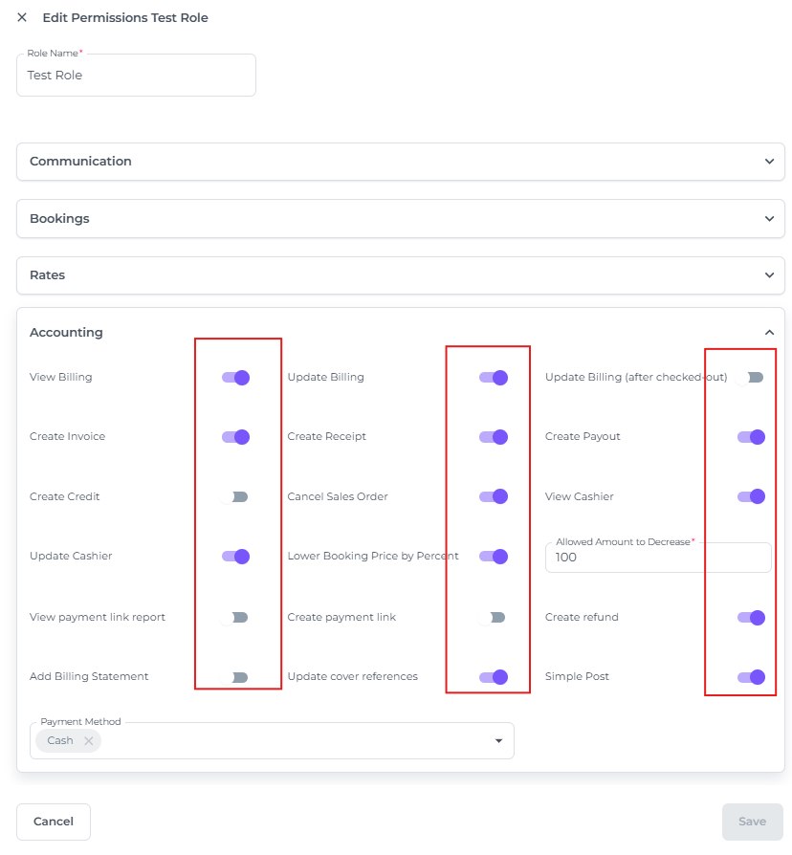Expand the Communication section
792x855 pixels.
[400, 162]
